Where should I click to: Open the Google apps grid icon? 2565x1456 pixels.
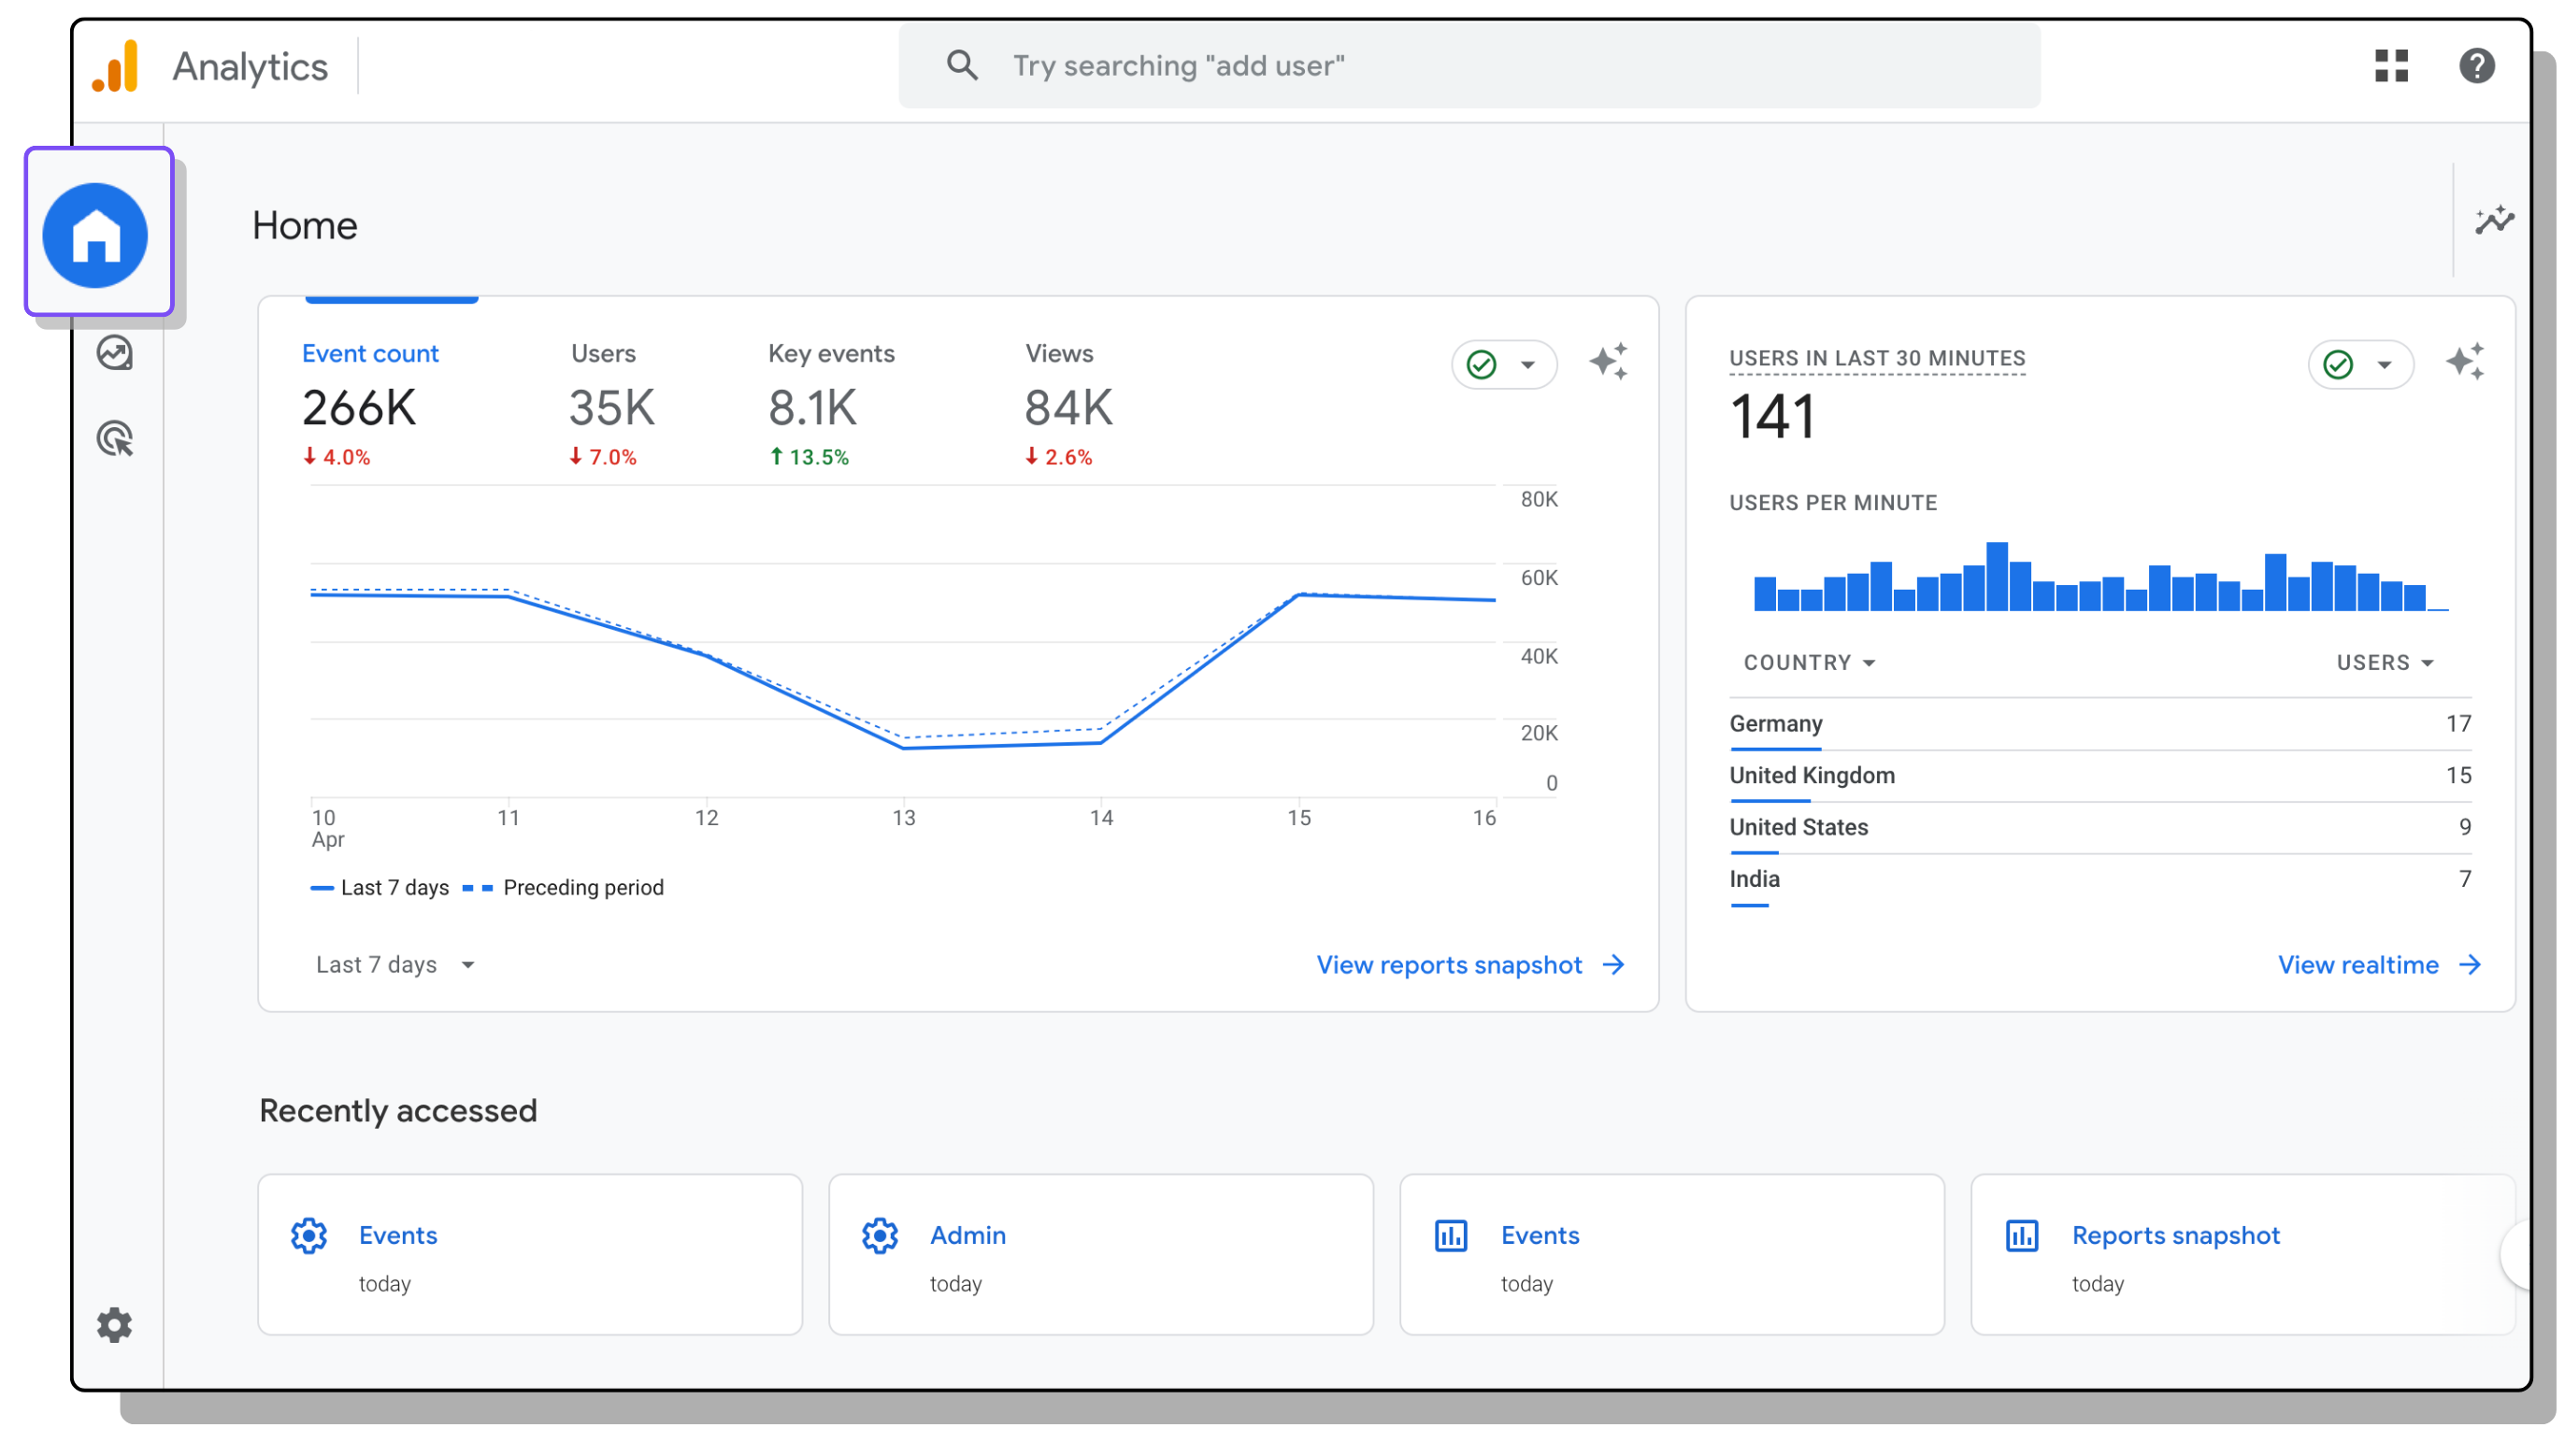pos(2390,66)
